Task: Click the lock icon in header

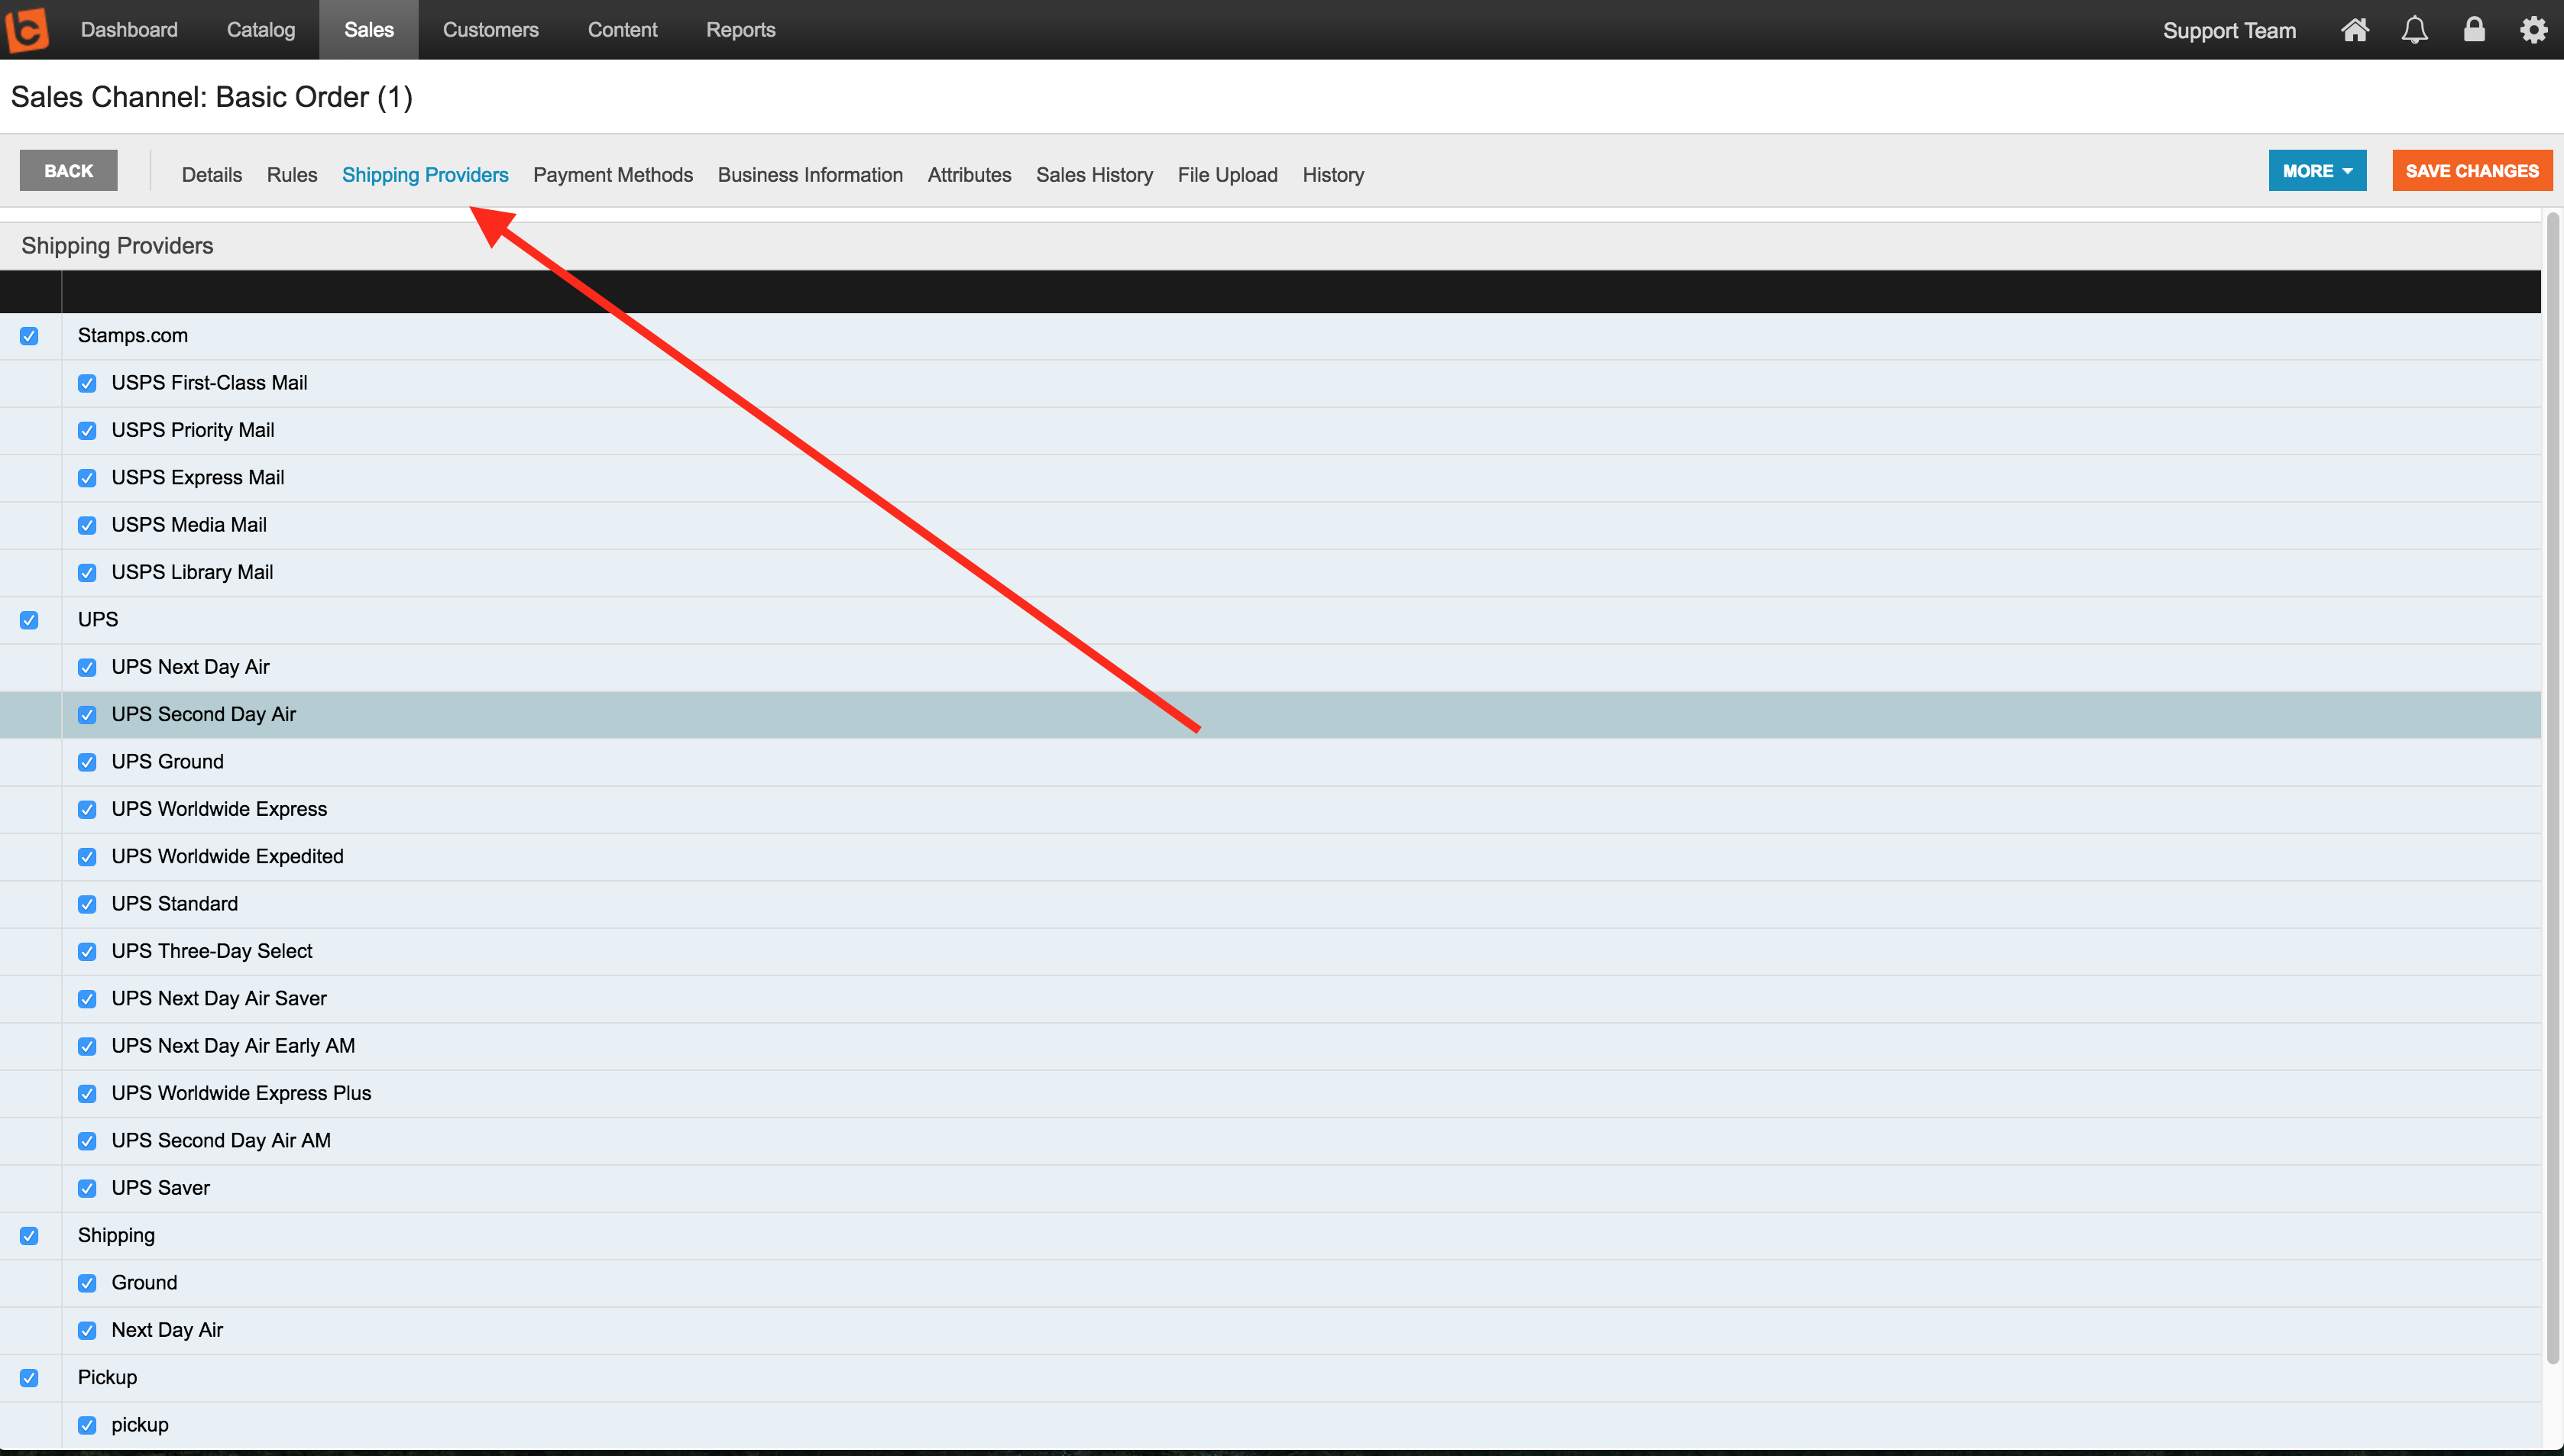Action: point(2474,29)
